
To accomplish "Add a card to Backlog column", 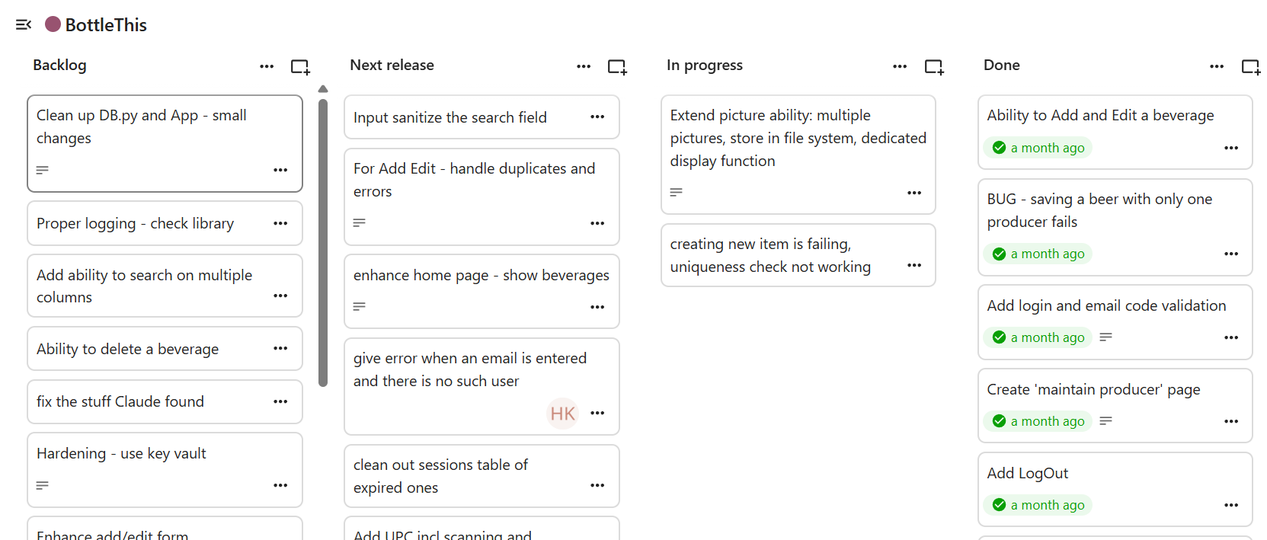I will point(300,67).
